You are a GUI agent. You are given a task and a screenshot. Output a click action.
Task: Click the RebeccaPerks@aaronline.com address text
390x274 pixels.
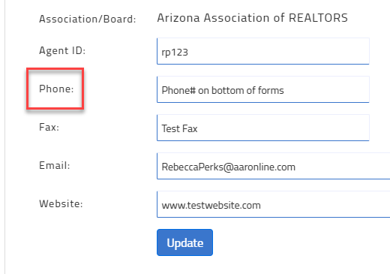229,167
